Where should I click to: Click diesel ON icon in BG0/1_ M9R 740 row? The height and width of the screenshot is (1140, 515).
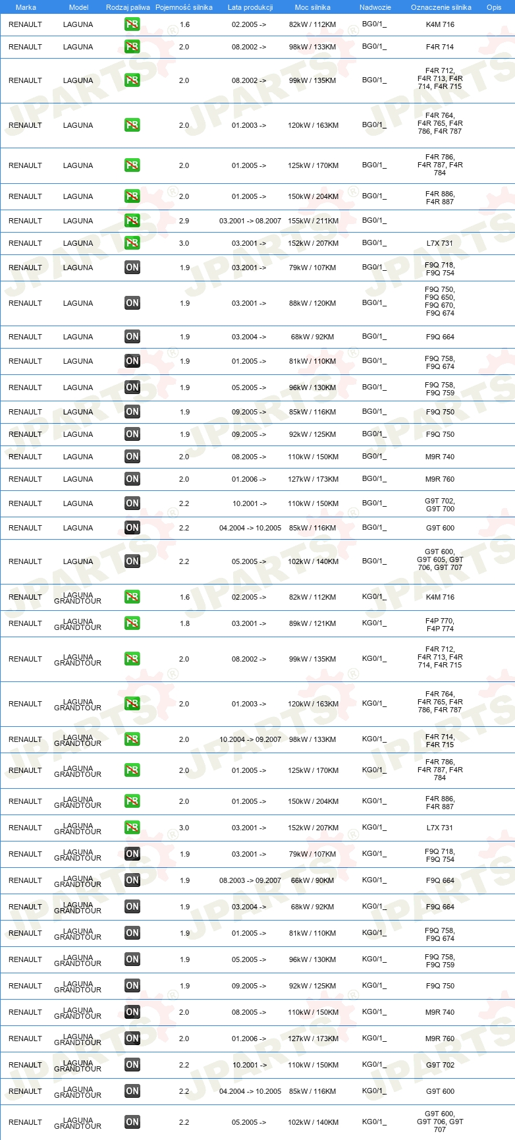click(x=132, y=457)
